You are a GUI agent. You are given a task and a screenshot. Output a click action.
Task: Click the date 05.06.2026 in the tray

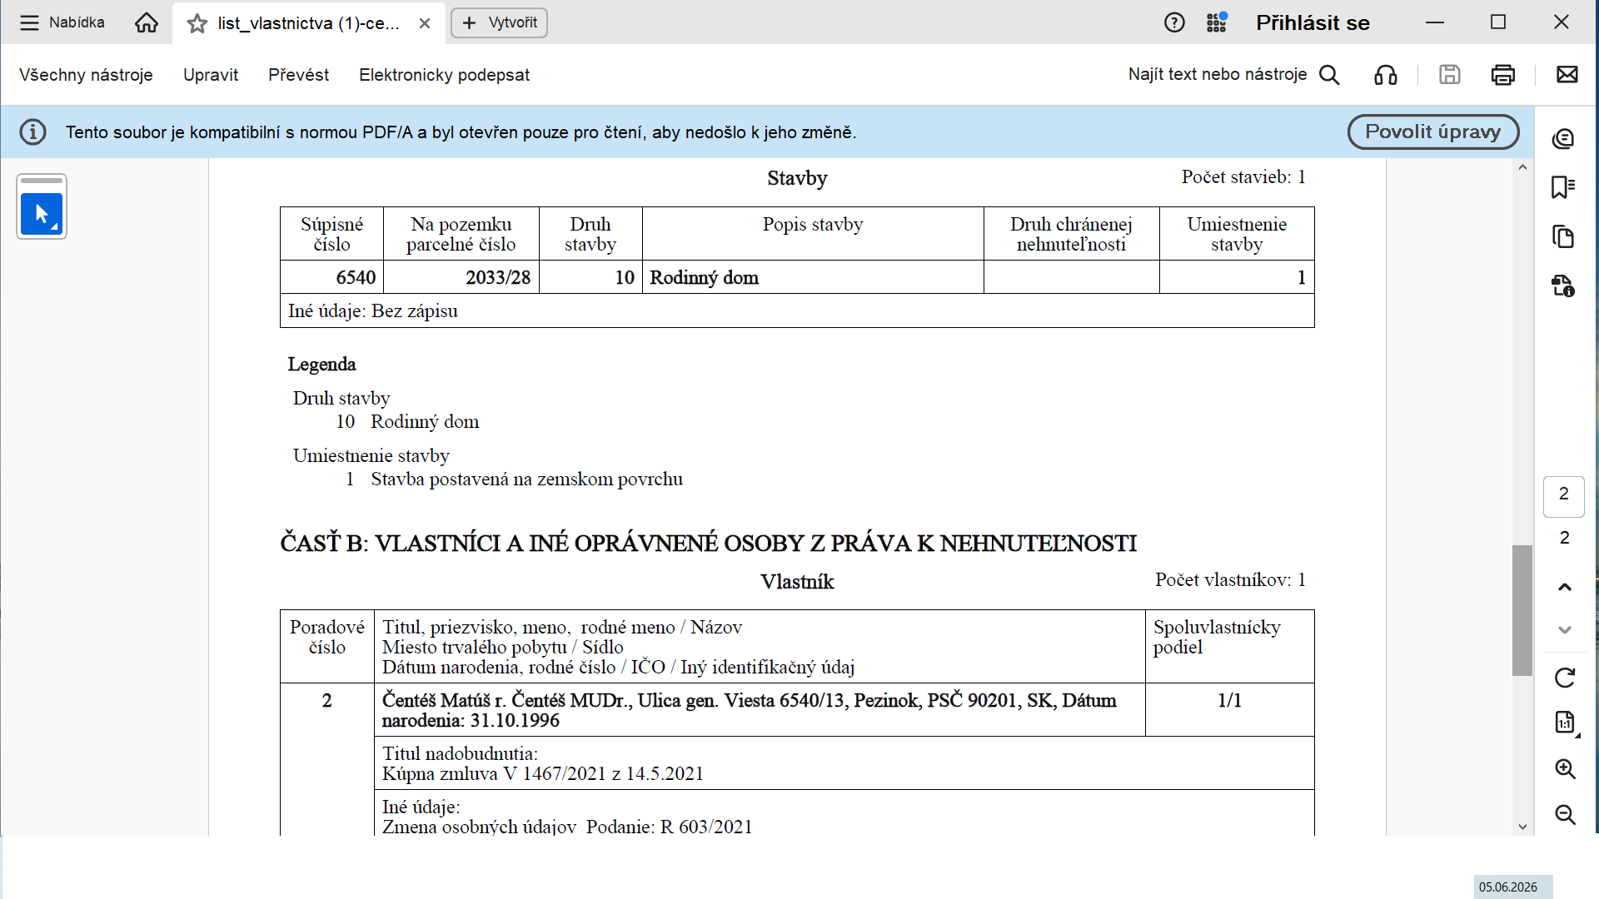[1508, 887]
